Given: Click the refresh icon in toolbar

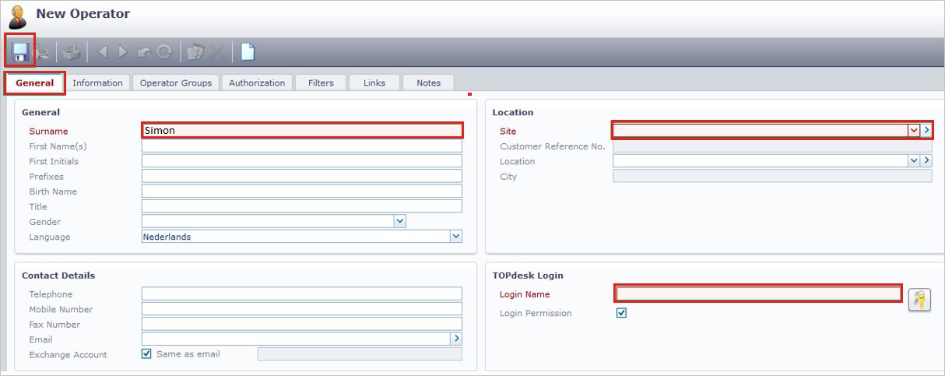Looking at the screenshot, I should point(164,52).
